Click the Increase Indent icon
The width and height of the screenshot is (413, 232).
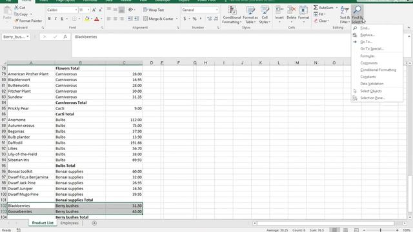tap(137, 19)
